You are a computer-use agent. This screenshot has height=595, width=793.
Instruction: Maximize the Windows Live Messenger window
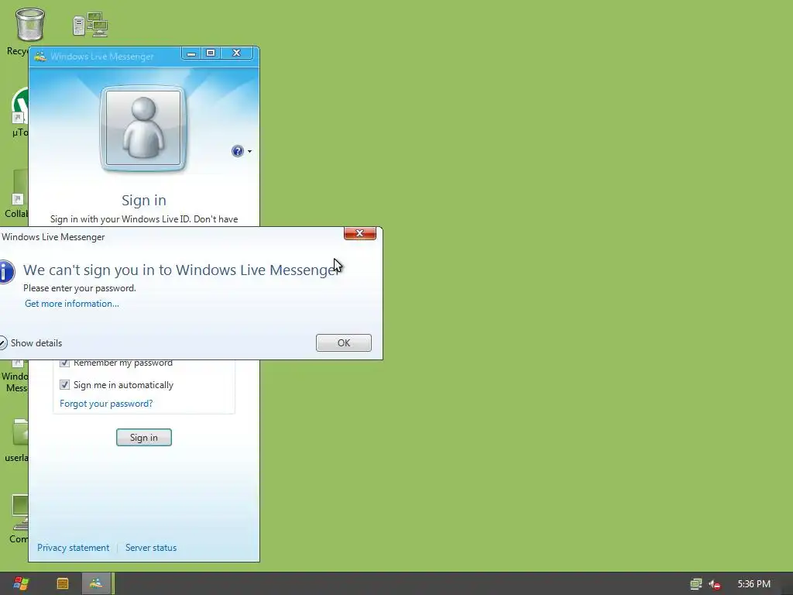211,53
